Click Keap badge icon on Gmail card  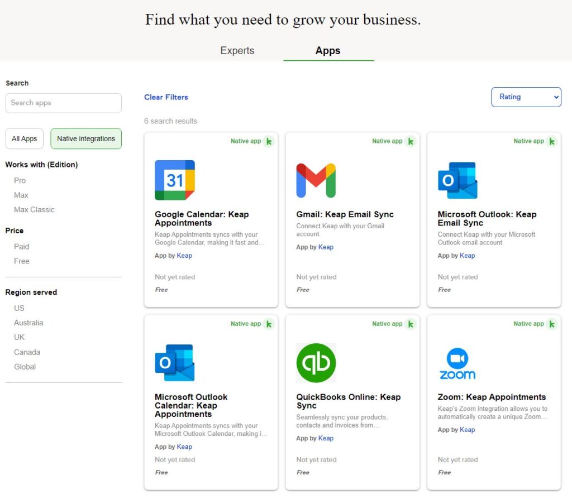click(x=411, y=141)
